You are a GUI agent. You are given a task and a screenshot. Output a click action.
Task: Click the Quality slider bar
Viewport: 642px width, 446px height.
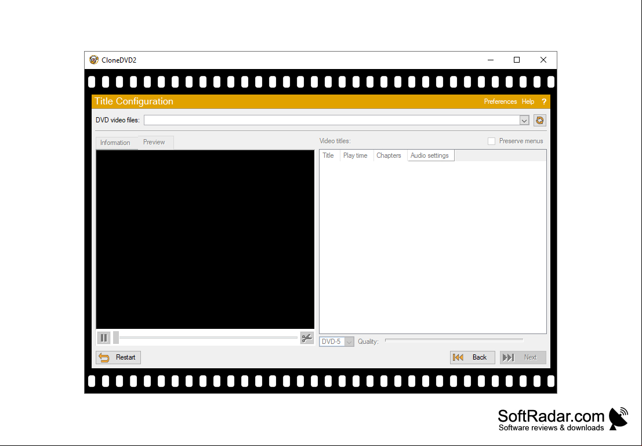[454, 340]
